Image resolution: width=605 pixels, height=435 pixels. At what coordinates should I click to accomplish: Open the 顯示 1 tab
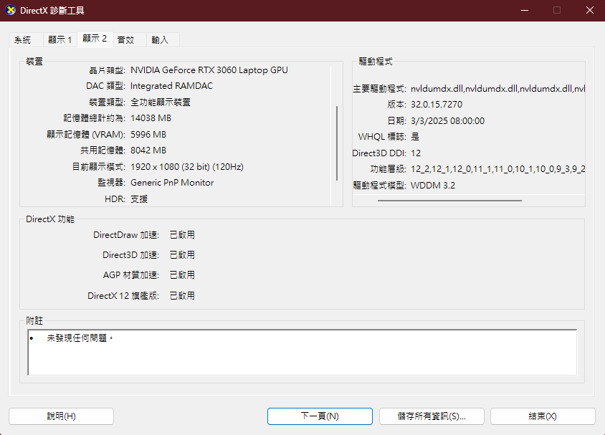[59, 40]
